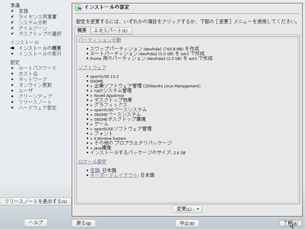The image size is (305, 229).
Task: Click the openSUSEベースシステム entry
Action: click(x=118, y=110)
